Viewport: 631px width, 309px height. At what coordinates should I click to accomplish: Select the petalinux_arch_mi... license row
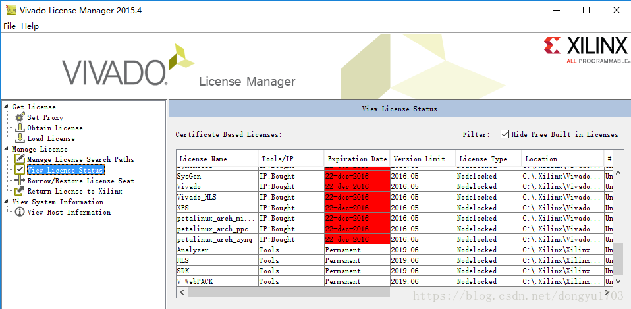[395, 218]
